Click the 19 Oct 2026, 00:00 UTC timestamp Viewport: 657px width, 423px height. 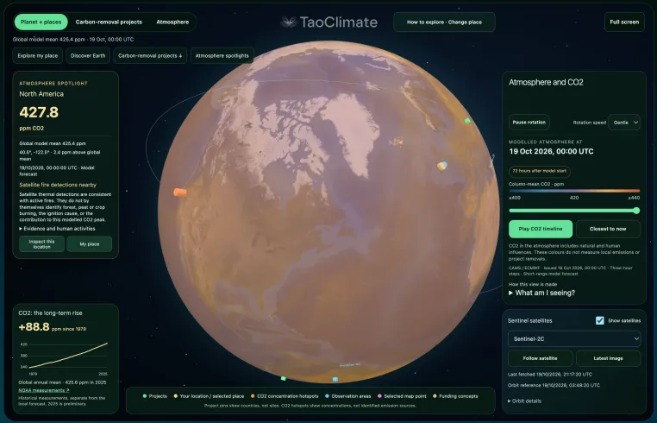(551, 151)
